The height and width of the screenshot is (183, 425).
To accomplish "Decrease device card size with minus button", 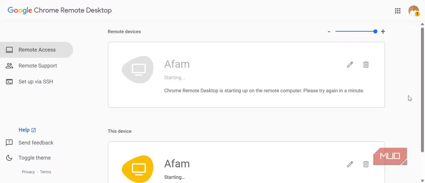I will tap(329, 32).
